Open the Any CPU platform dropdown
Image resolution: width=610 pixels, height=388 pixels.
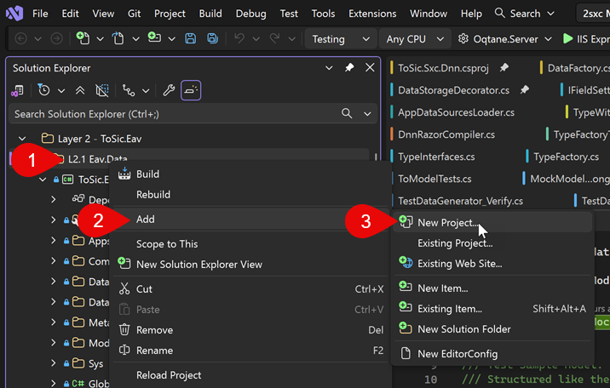click(x=415, y=39)
